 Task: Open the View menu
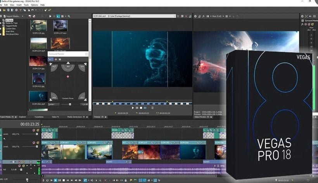(12, 5)
